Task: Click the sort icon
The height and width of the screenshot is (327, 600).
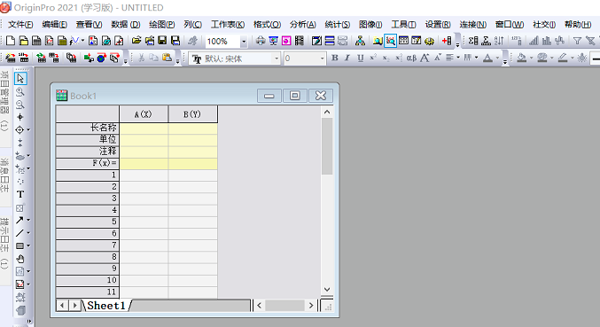Action: [499, 41]
